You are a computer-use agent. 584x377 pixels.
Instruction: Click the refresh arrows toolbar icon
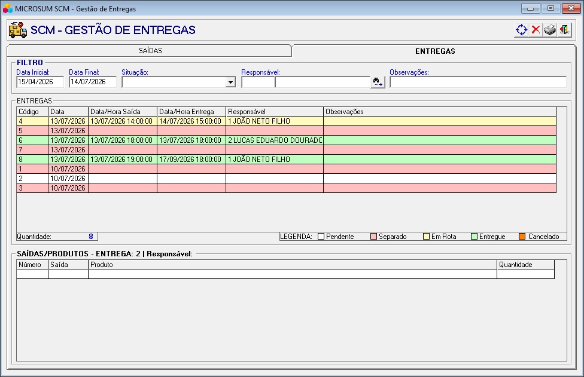pyautogui.click(x=521, y=30)
